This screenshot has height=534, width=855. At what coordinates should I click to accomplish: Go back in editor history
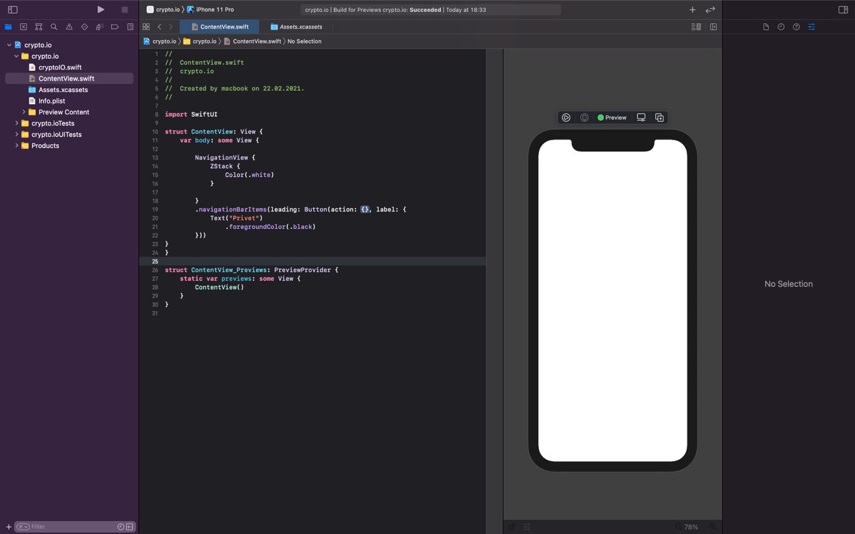(159, 27)
